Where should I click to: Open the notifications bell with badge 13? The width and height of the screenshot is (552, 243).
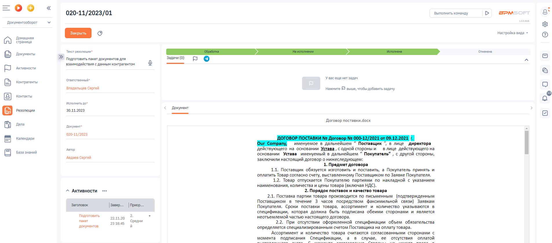pos(545,98)
